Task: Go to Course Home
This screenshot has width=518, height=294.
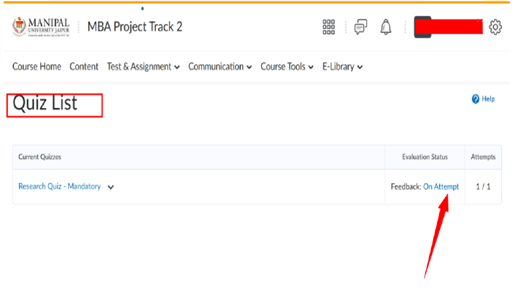Action: (x=36, y=67)
